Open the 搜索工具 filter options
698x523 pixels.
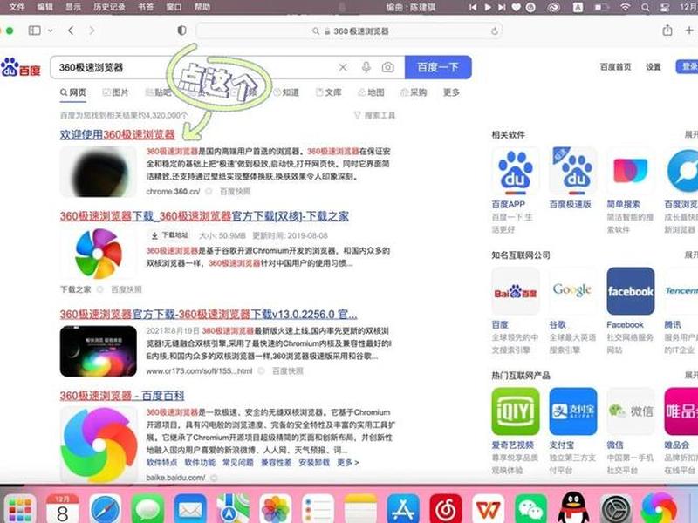tap(375, 116)
